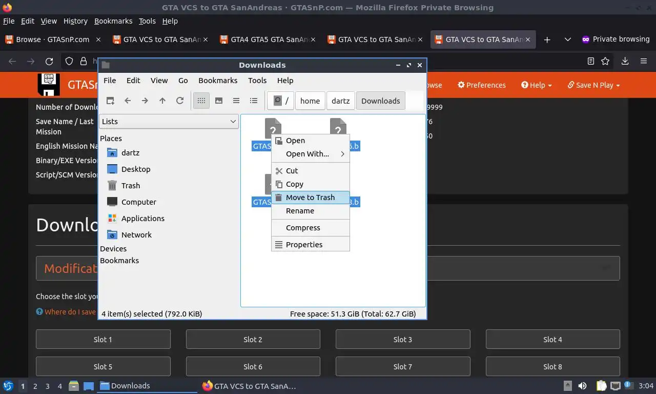Click the 'dartz' path button
656x394 pixels.
[341, 101]
